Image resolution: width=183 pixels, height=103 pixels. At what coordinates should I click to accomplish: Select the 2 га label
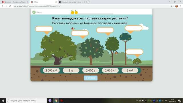coord(71,70)
